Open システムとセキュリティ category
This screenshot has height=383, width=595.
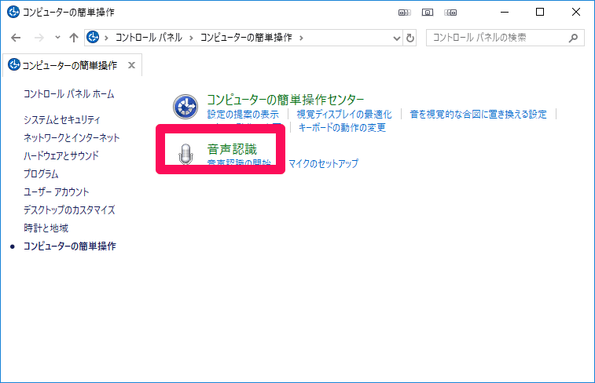[x=62, y=120]
